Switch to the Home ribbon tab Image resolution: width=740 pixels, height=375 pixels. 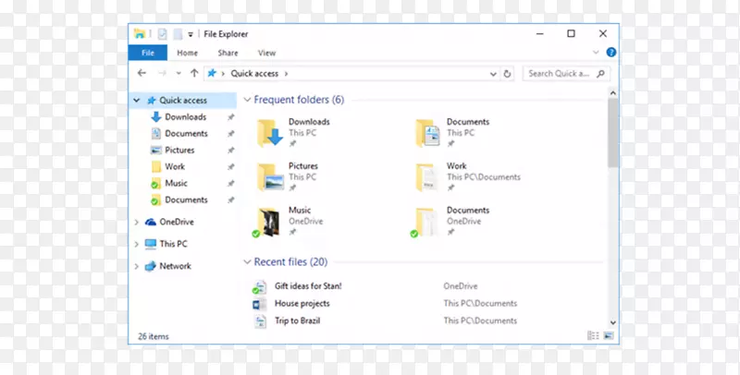point(188,53)
